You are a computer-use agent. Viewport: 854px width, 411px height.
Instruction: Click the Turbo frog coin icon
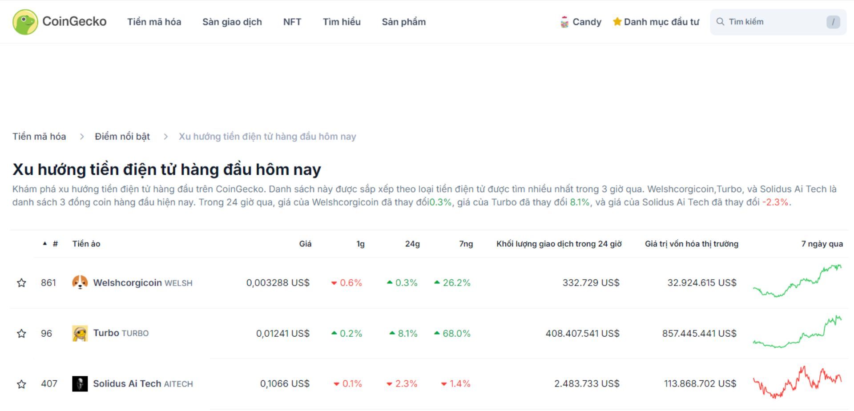pos(79,333)
